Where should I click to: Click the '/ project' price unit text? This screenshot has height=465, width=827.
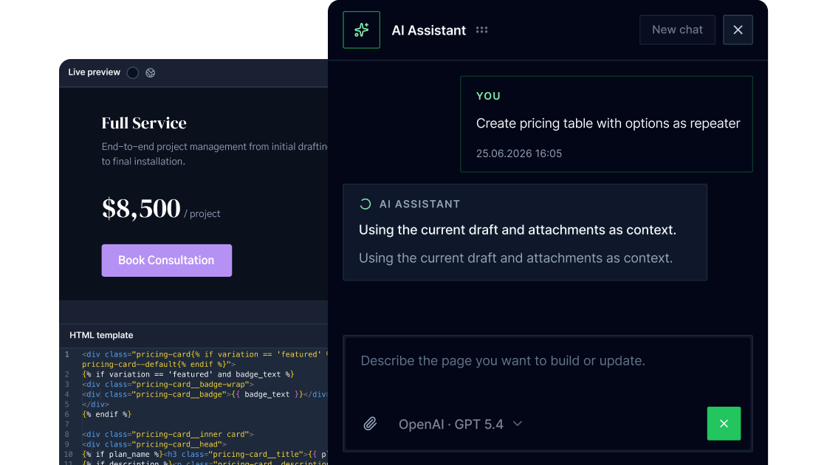point(202,213)
